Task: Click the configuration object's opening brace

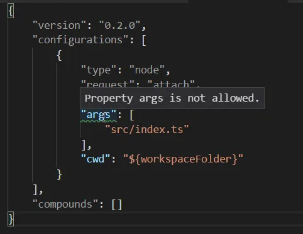Action: (x=59, y=55)
